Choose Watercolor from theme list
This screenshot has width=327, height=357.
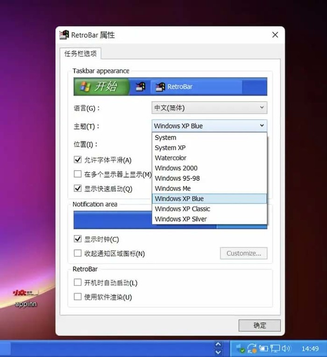[x=209, y=158]
